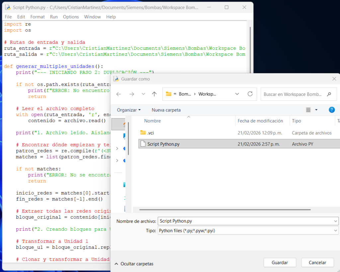Click the Guardar button

pyautogui.click(x=280, y=262)
